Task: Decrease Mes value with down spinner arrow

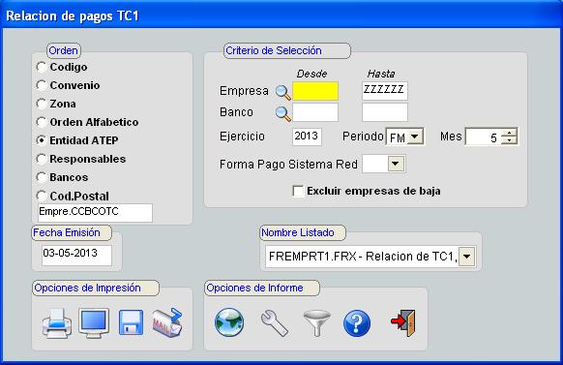Action: tap(509, 140)
